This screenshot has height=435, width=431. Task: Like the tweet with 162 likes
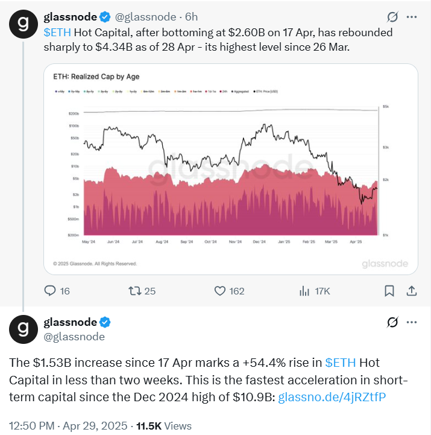click(x=221, y=291)
